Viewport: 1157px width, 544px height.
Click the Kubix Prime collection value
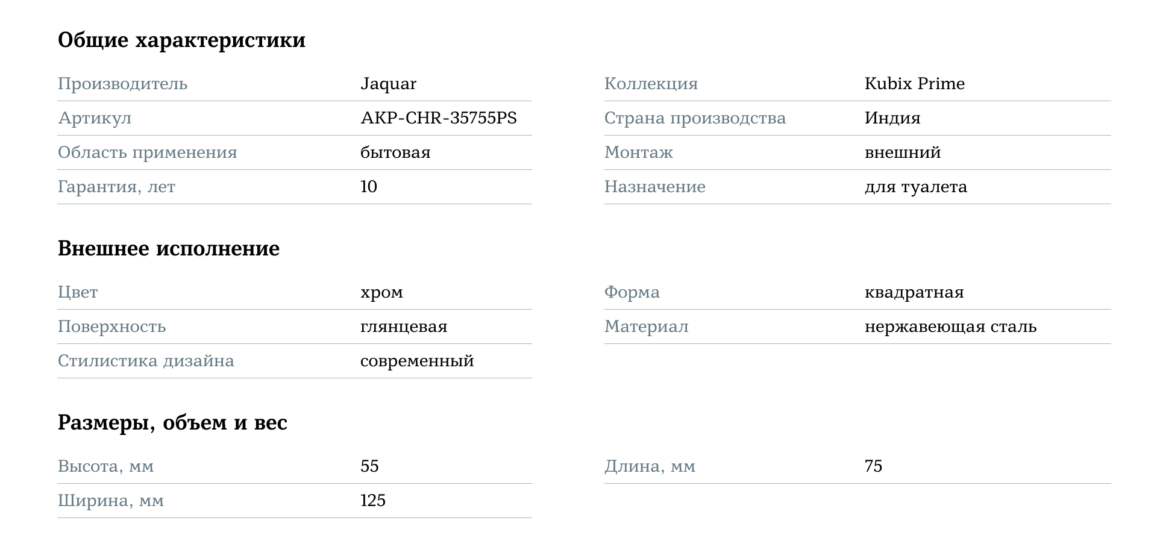[x=914, y=84]
